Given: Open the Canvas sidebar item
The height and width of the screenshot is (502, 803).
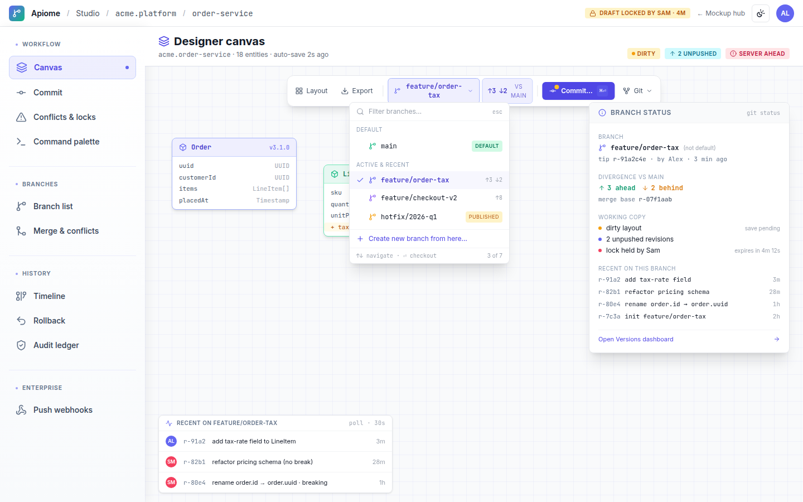Looking at the screenshot, I should (x=72, y=67).
